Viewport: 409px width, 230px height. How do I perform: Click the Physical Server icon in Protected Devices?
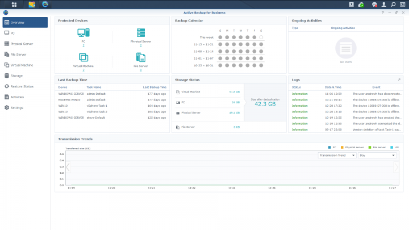pyautogui.click(x=140, y=33)
